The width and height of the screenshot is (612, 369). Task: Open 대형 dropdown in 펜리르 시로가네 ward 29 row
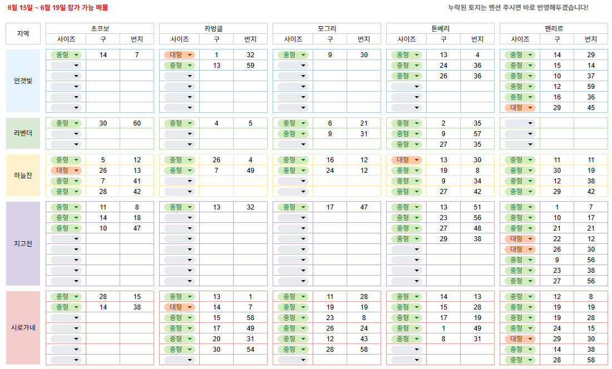(520, 339)
